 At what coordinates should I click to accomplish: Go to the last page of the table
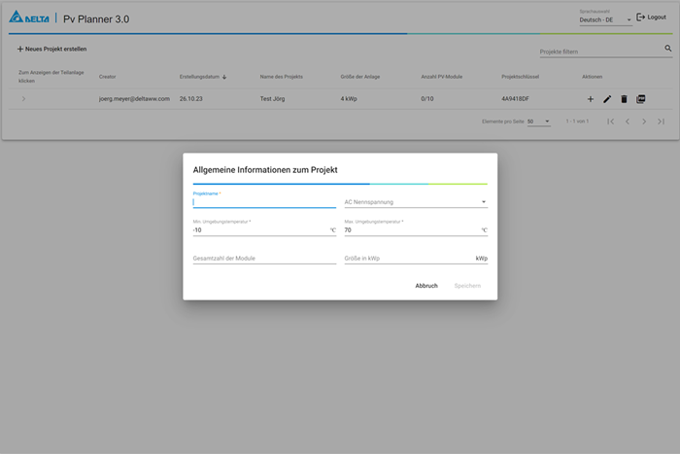click(662, 122)
